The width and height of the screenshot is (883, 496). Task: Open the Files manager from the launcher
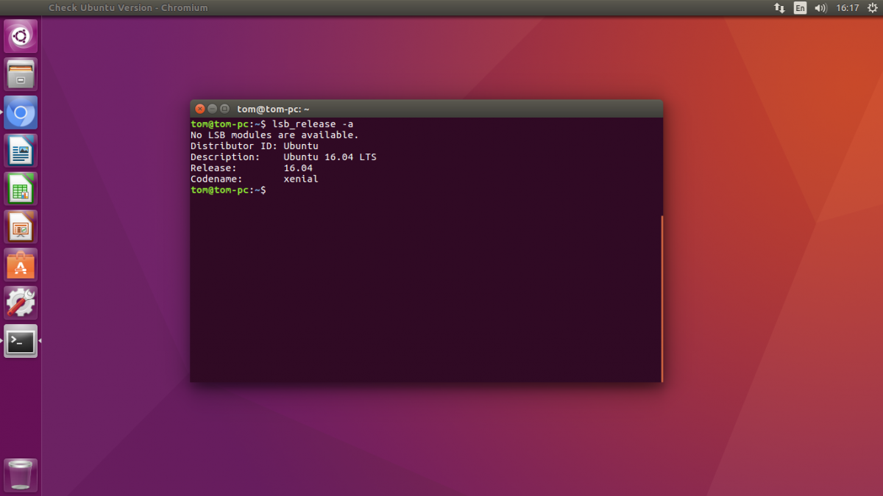pos(21,74)
